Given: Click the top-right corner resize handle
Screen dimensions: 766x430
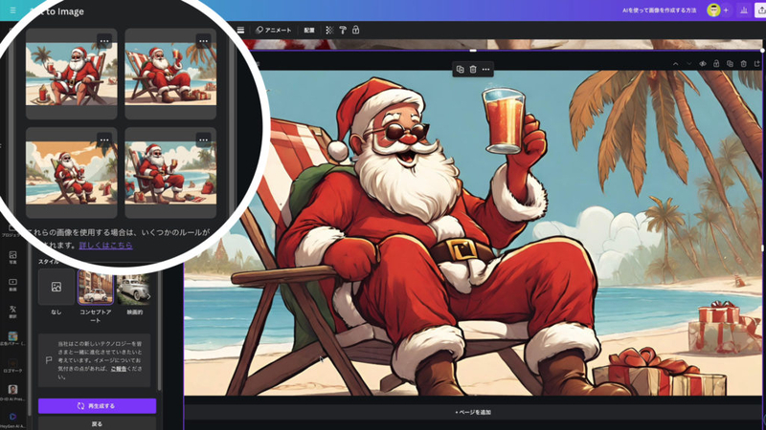Looking at the screenshot, I should click(x=762, y=51).
